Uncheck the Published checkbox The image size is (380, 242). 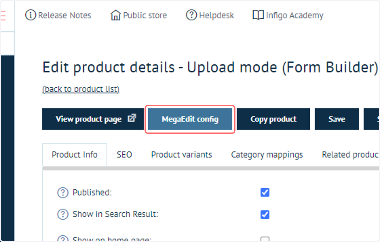(x=265, y=192)
